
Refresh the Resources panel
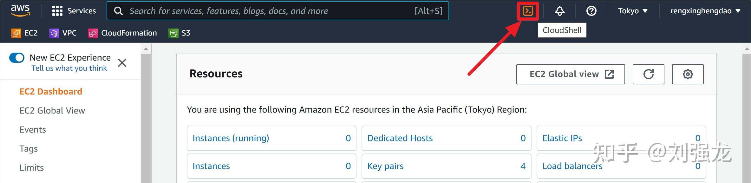coord(648,74)
